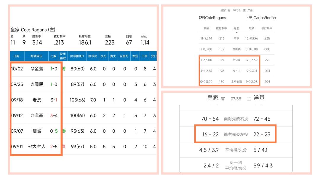The width and height of the screenshot is (320, 179).
Task: Click the 近7場 row label
Action: [236, 60]
